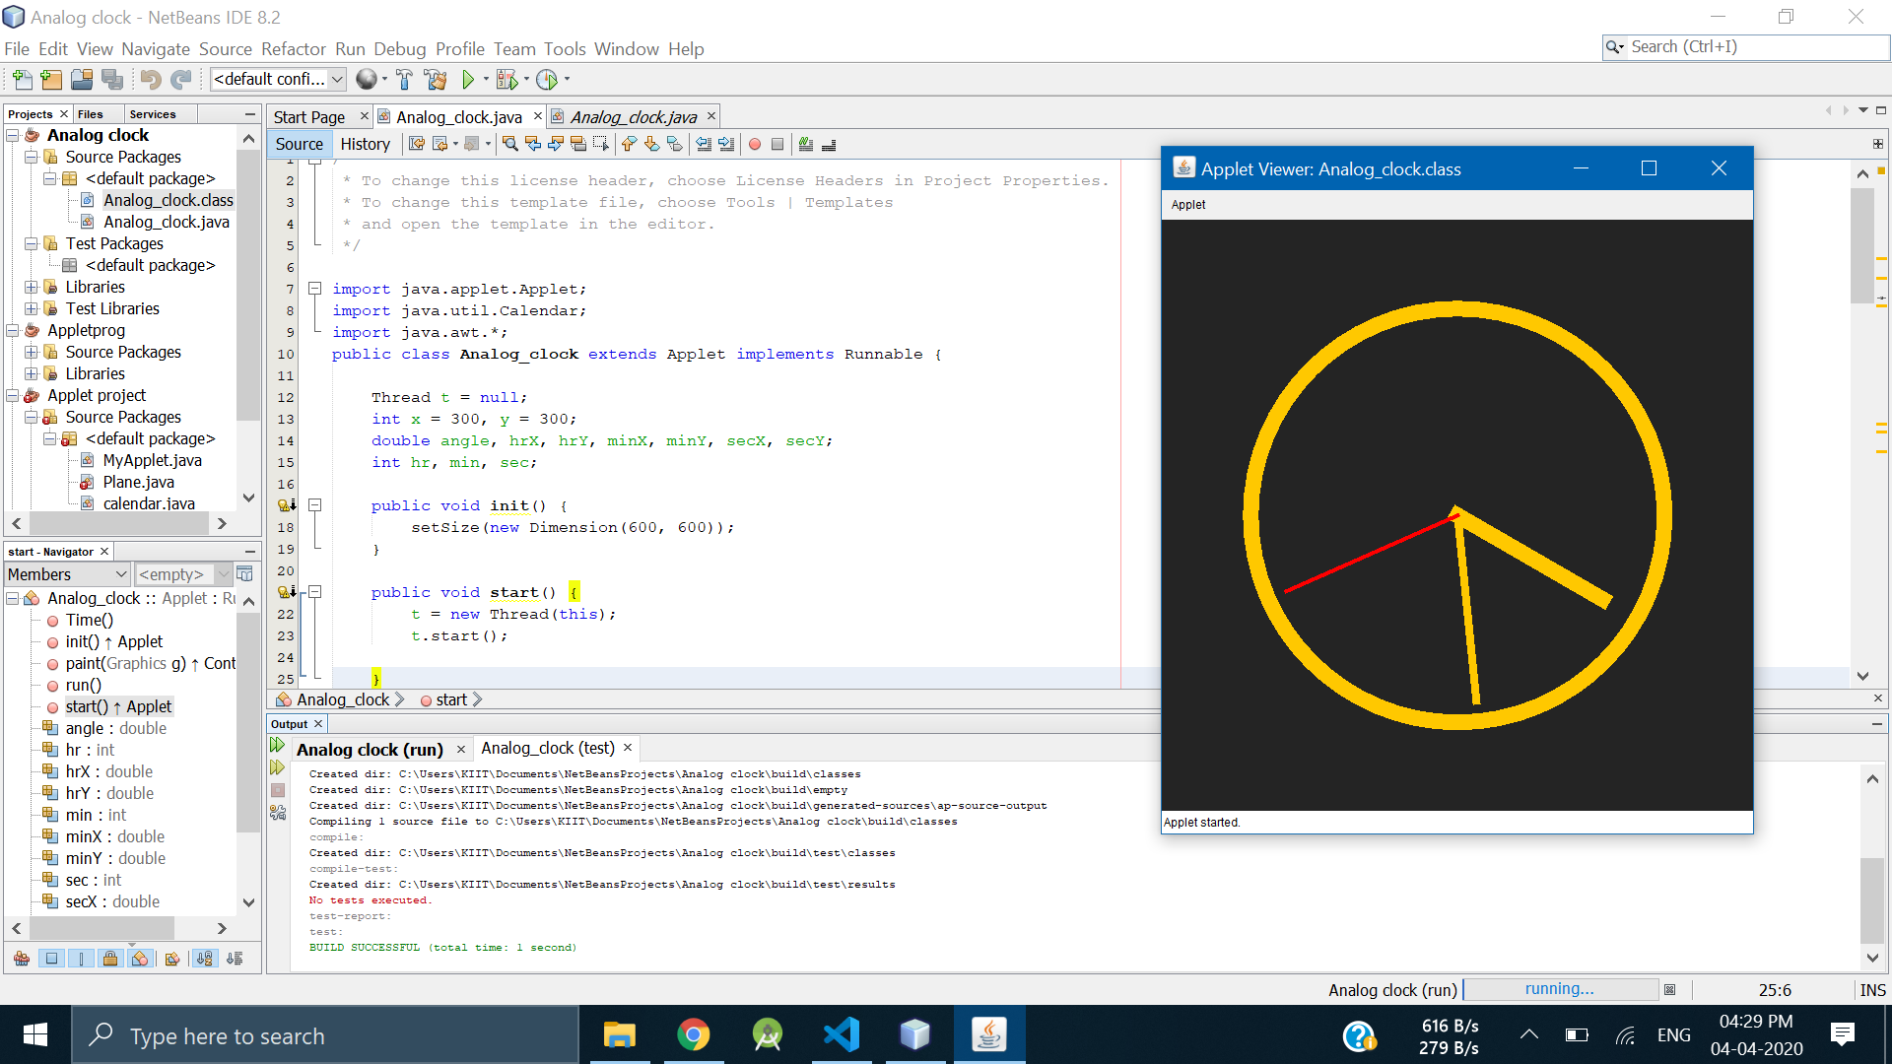
Task: Collapse the Test Packages tree node
Action: tap(31, 243)
